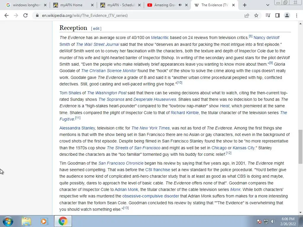This screenshot has height=227, width=303.
Task: Click the address bar URL
Action: point(85,15)
